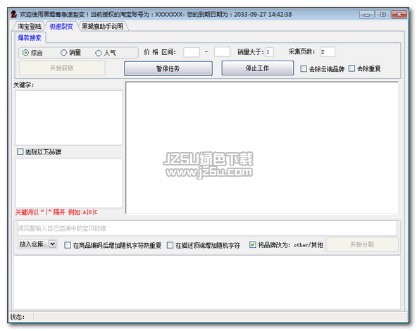Click inside the 关键字 text area
Viewport: 417px width, 331px height.
pyautogui.click(x=68, y=118)
